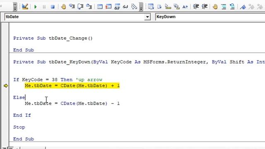Click 'ByVal Shift As' text
This screenshot has height=149, width=265.
233,62
